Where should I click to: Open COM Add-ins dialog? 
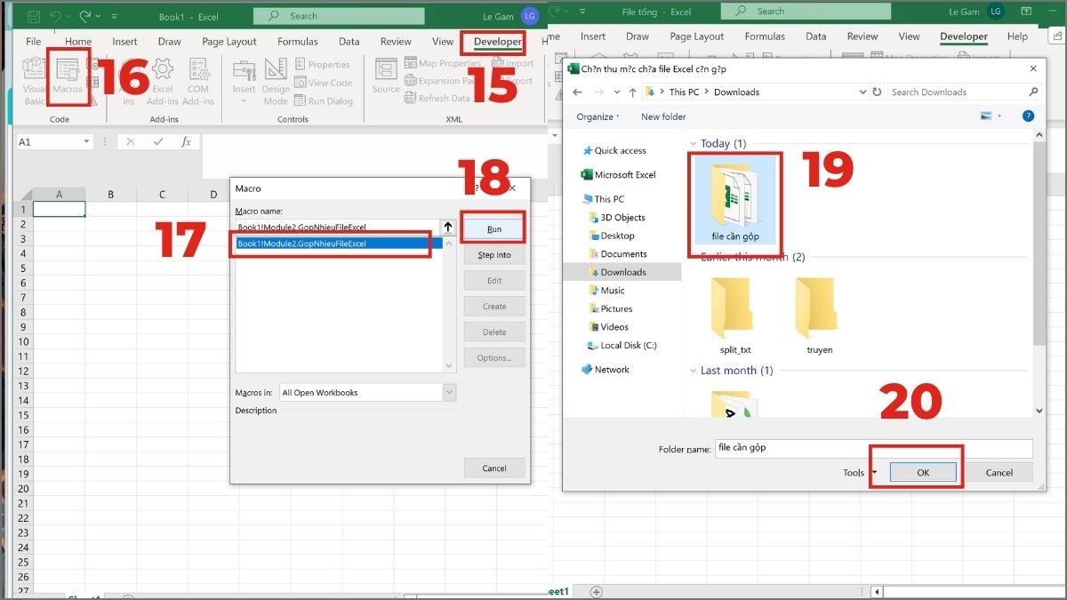198,81
